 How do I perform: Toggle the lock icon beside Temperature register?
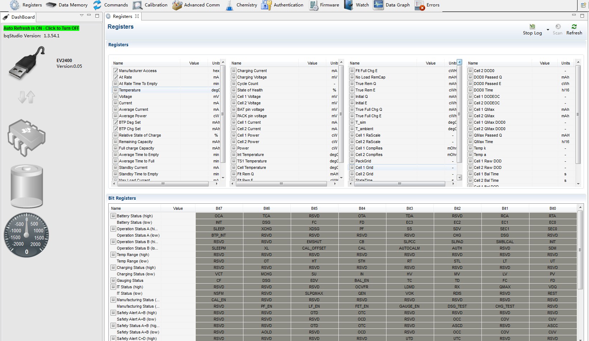point(115,90)
